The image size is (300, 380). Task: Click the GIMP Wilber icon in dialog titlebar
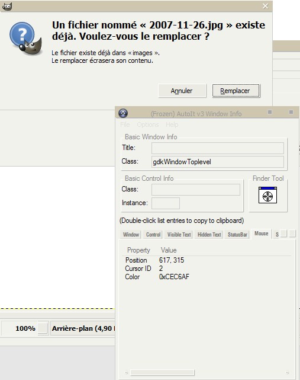7,6
